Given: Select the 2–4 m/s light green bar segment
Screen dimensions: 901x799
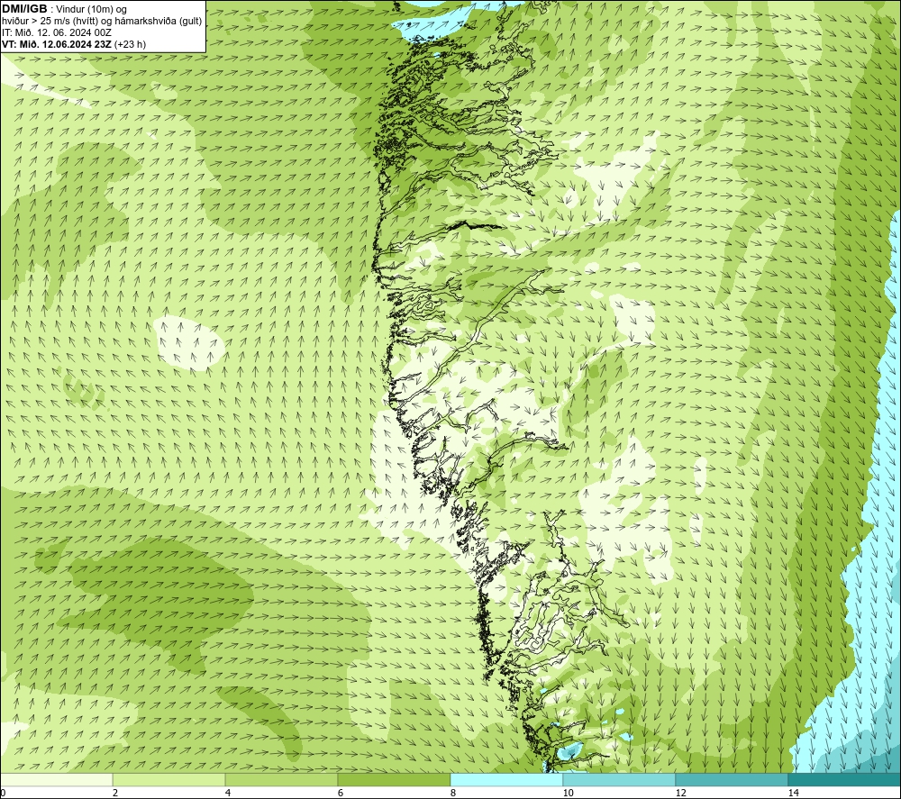Looking at the screenshot, I should (x=169, y=779).
